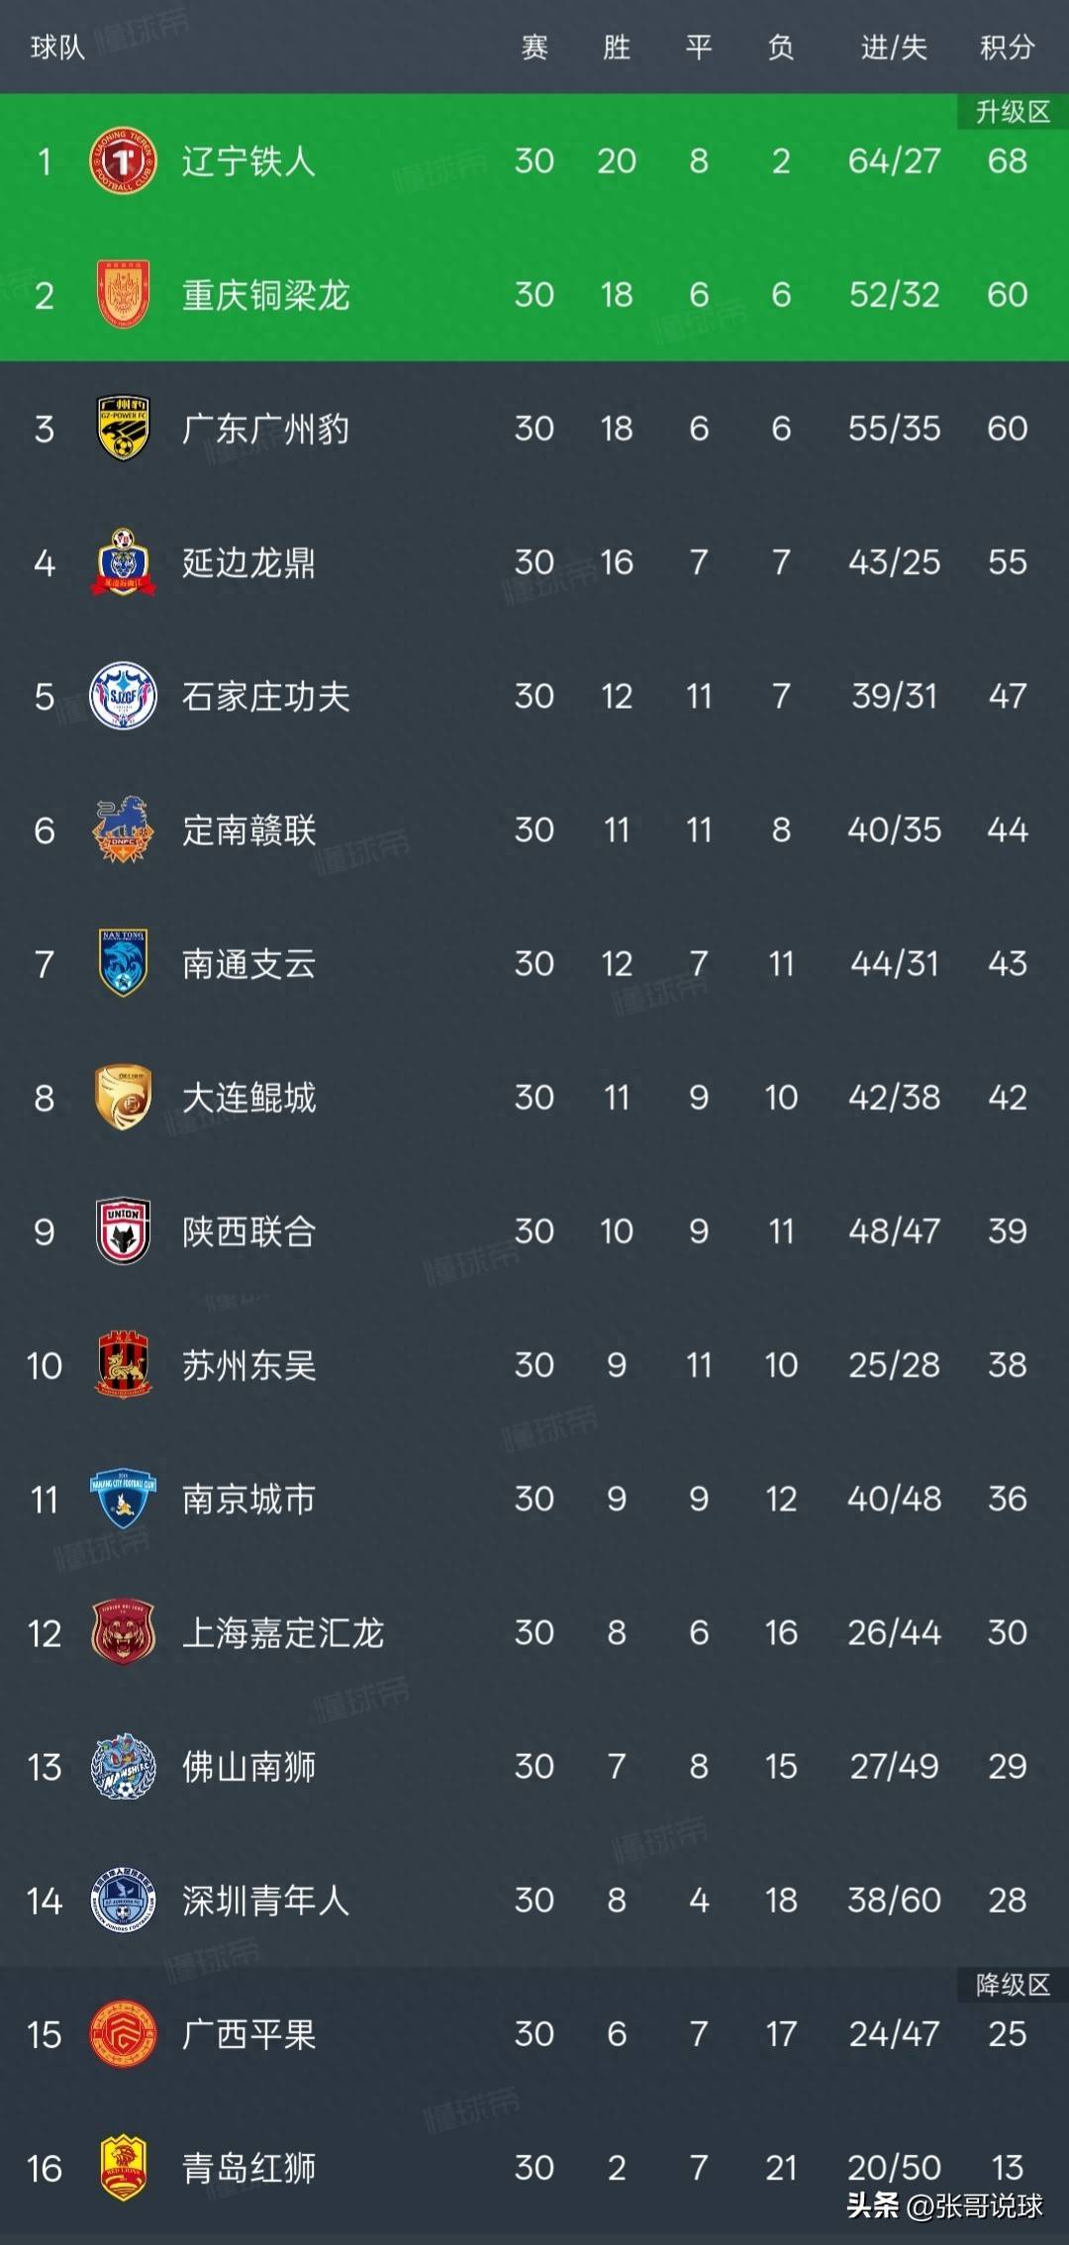Tap the 定南赣联 lion logo
The width and height of the screenshot is (1069, 2245).
point(123,830)
